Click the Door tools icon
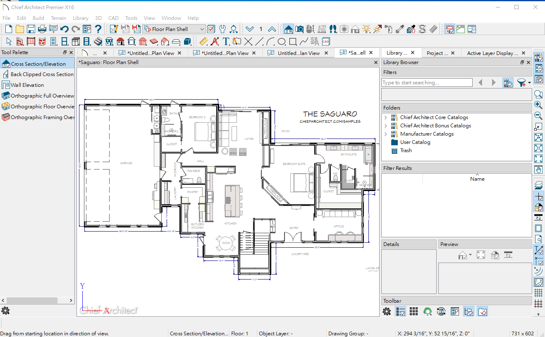This screenshot has width=545, height=337. coord(53,41)
